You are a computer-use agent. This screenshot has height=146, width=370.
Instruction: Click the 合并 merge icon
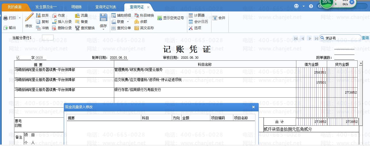[x=215, y=18]
